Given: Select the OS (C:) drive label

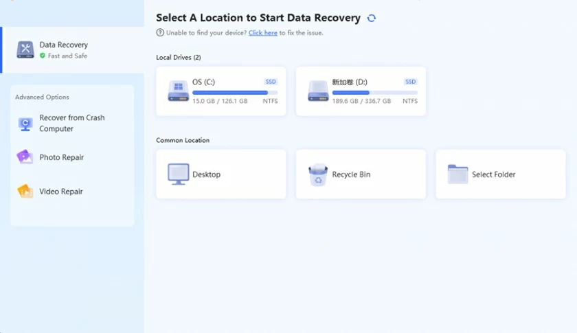Looking at the screenshot, I should 203,82.
